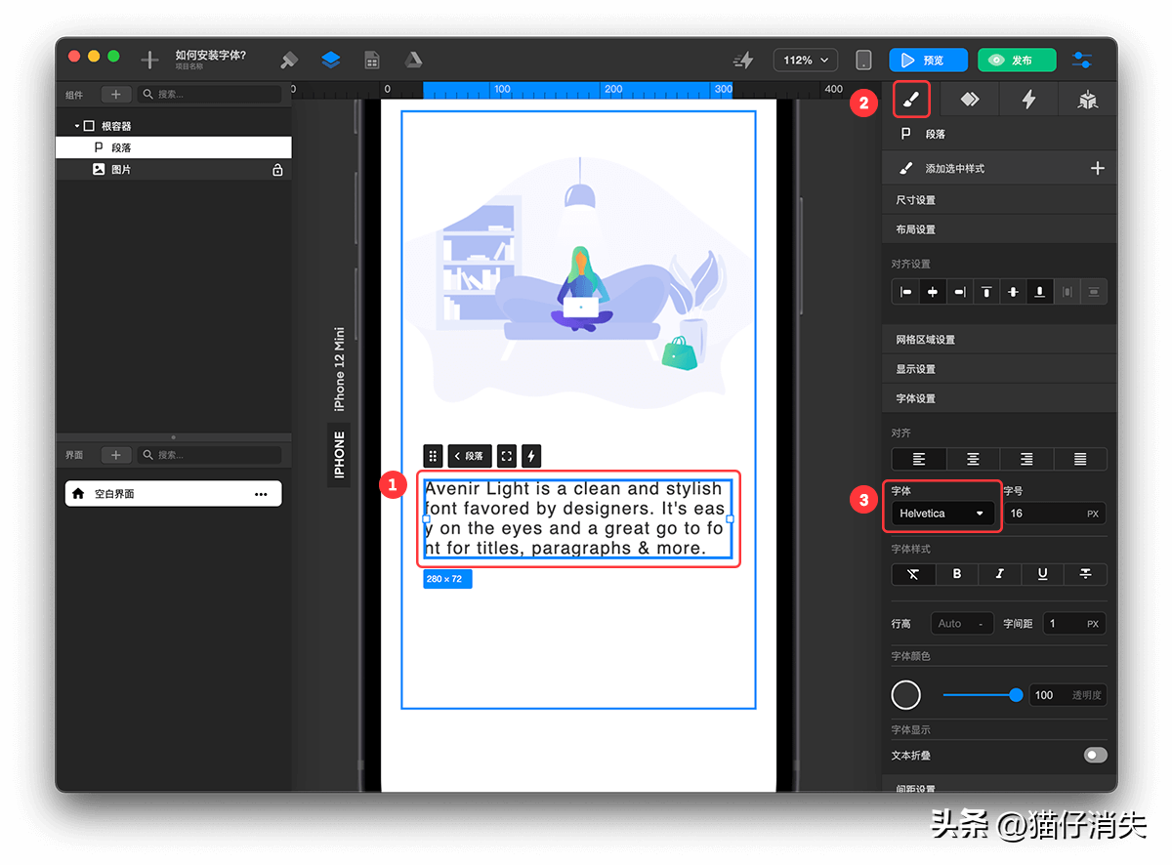
Task: Switch to the lightning interactions tab
Action: click(1028, 99)
